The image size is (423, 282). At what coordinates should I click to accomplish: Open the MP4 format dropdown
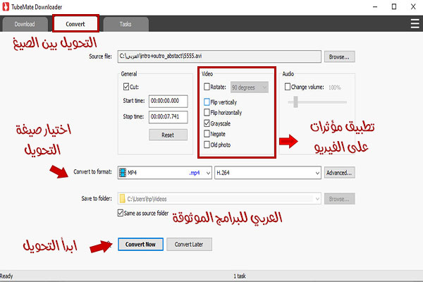[164, 173]
